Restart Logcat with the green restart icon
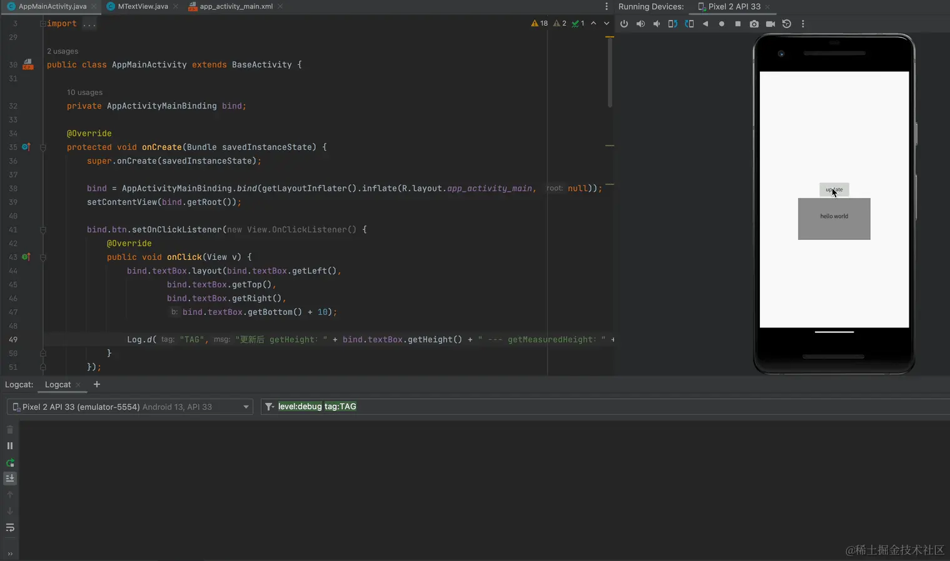 pos(10,462)
